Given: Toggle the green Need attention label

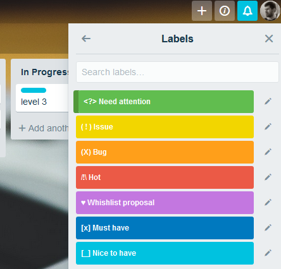Looking at the screenshot, I should click(163, 102).
